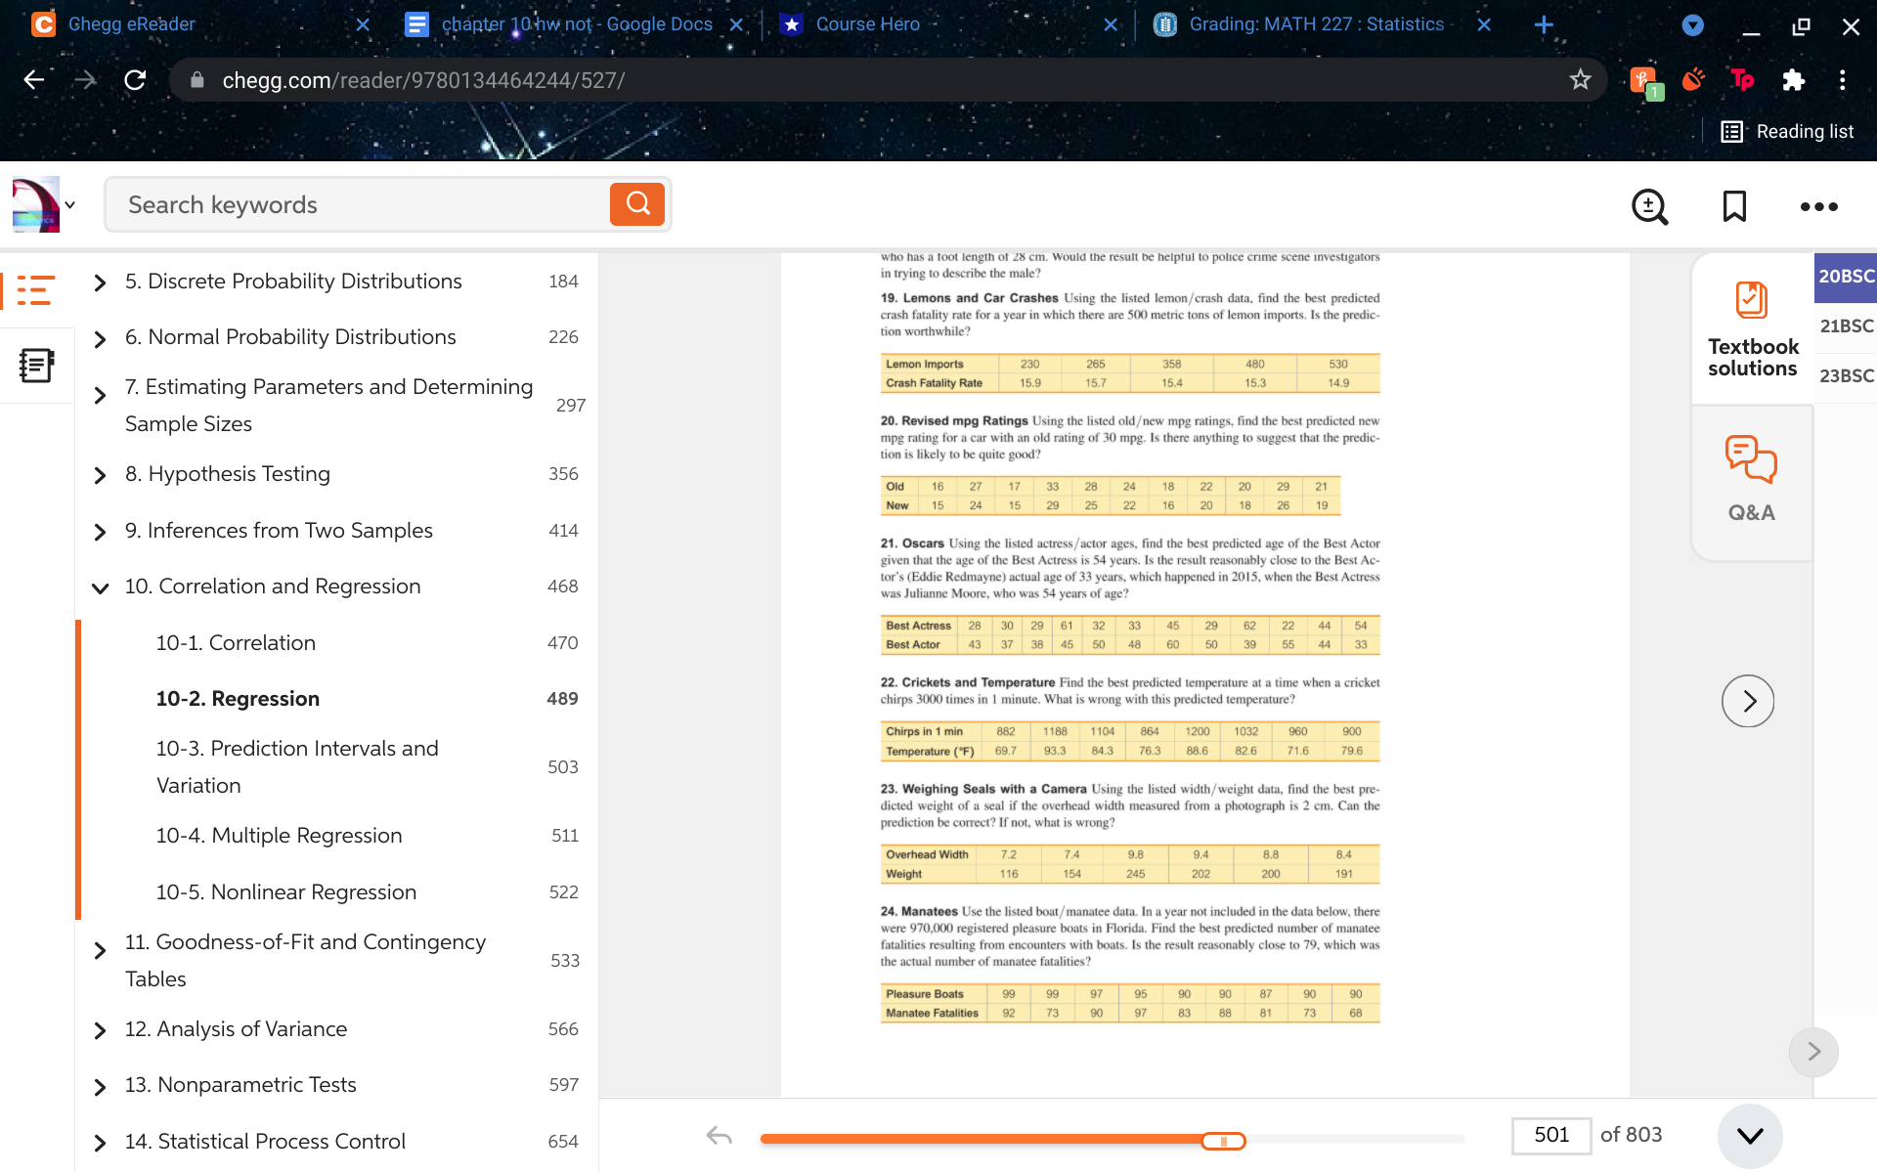1877x1173 pixels.
Task: Open the three-dot more options menu
Action: [1818, 206]
